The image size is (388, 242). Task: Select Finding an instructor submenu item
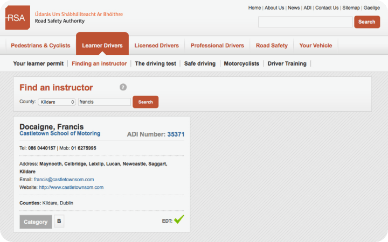coord(99,63)
